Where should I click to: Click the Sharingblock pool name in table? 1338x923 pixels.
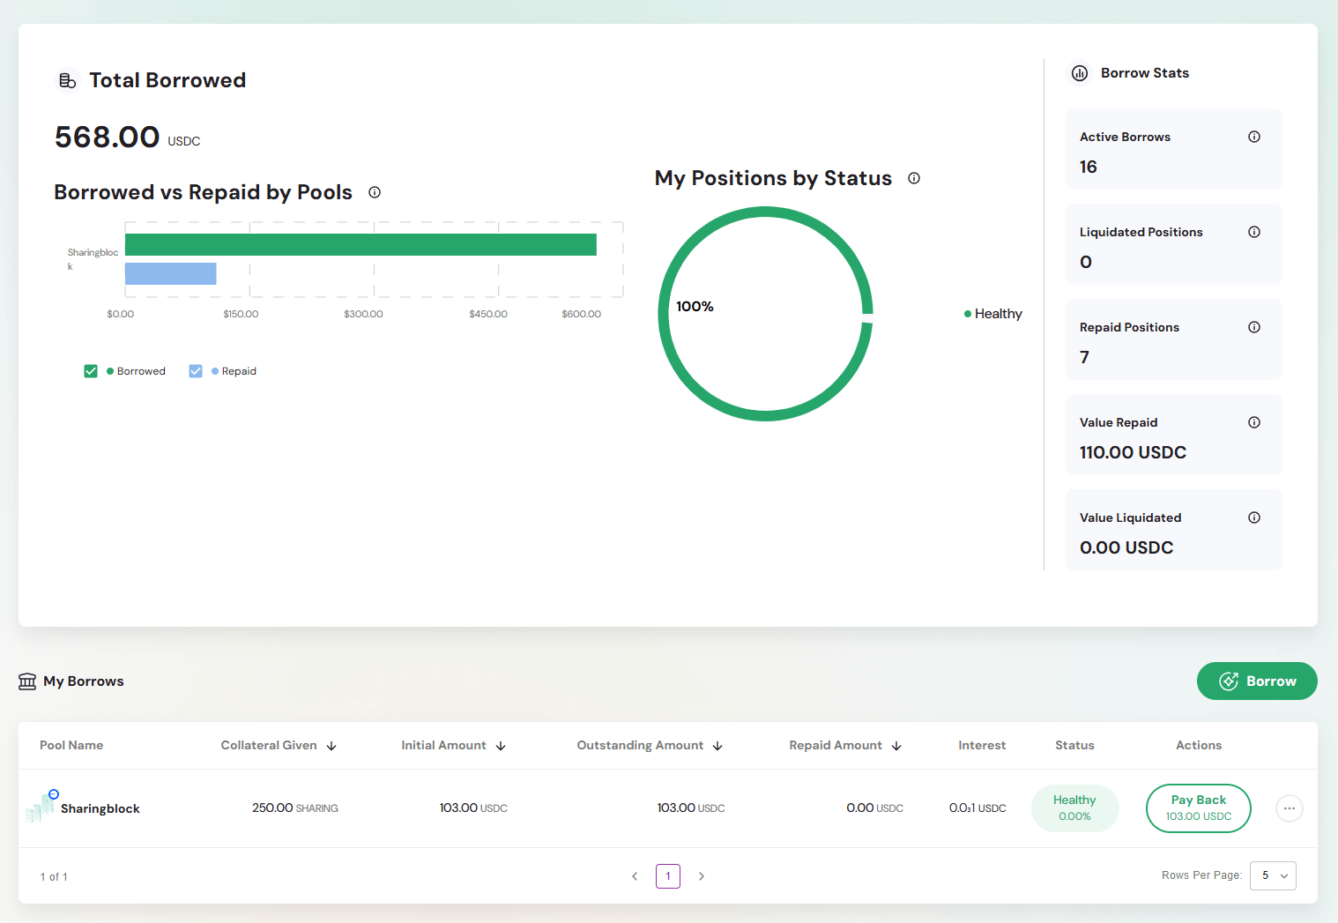(100, 808)
